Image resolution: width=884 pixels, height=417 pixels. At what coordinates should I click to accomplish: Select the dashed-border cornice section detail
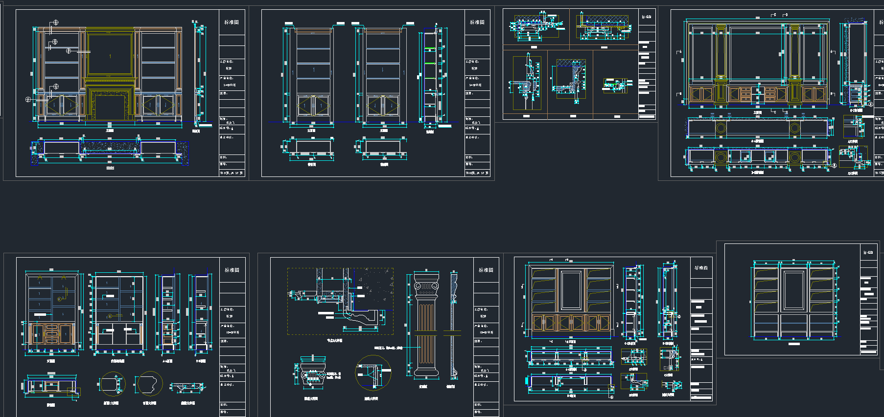(x=340, y=301)
